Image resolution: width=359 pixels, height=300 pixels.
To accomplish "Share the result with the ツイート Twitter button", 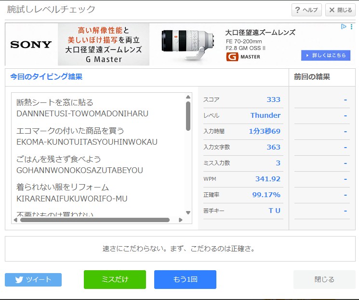I will [x=33, y=280].
